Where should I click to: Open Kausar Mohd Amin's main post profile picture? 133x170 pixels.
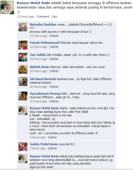click(x=7, y=7)
